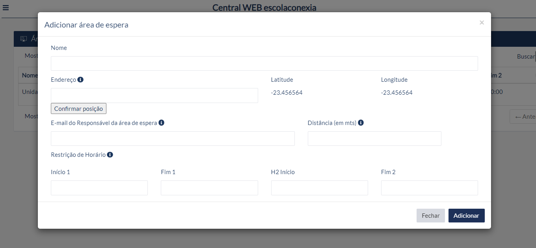Viewport: 536px width, 248px height.
Task: Click the Distância info icon
Action: point(361,123)
